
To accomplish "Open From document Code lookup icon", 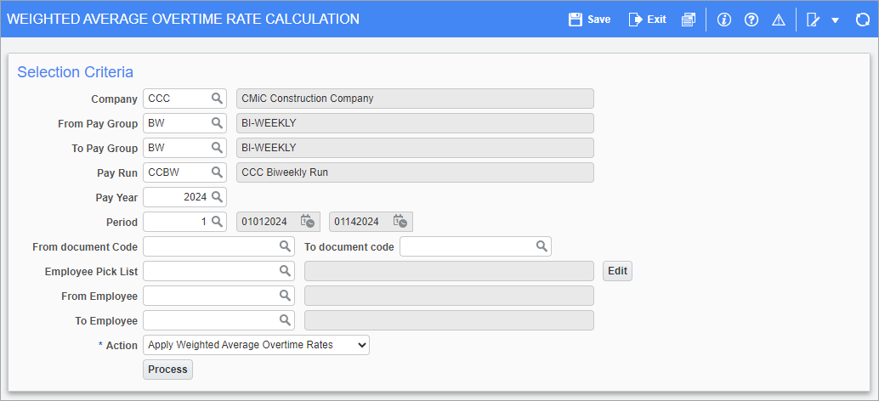I will [285, 246].
